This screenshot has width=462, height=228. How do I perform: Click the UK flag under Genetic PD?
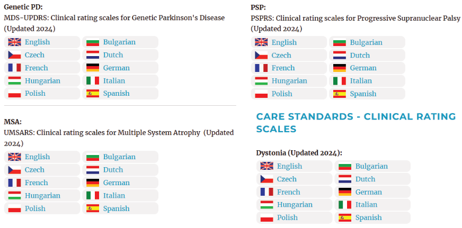(14, 42)
